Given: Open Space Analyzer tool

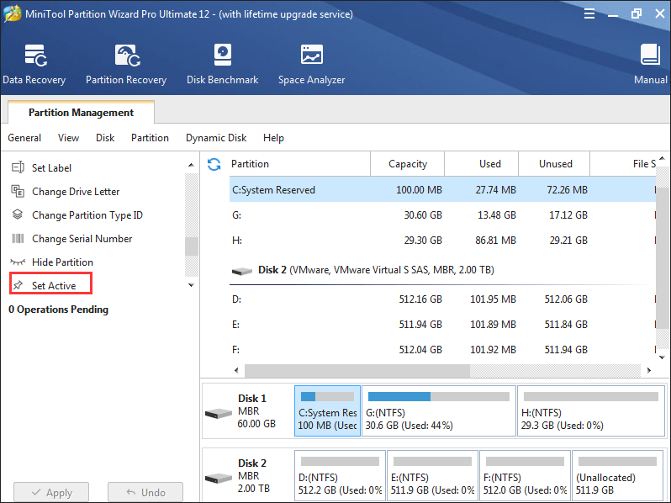Looking at the screenshot, I should (311, 65).
